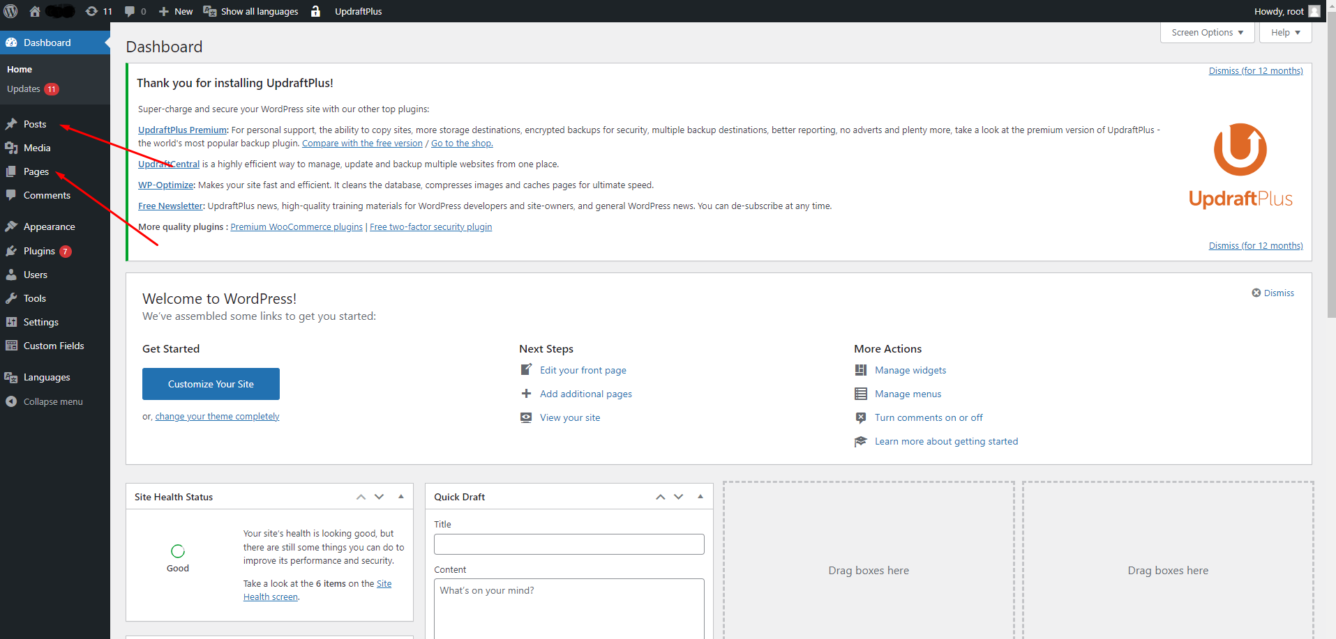Click the Dashboard gauge icon in sidebar
The width and height of the screenshot is (1336, 639).
pos(11,43)
